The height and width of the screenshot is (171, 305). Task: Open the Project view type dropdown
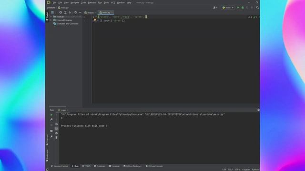[x=53, y=12]
